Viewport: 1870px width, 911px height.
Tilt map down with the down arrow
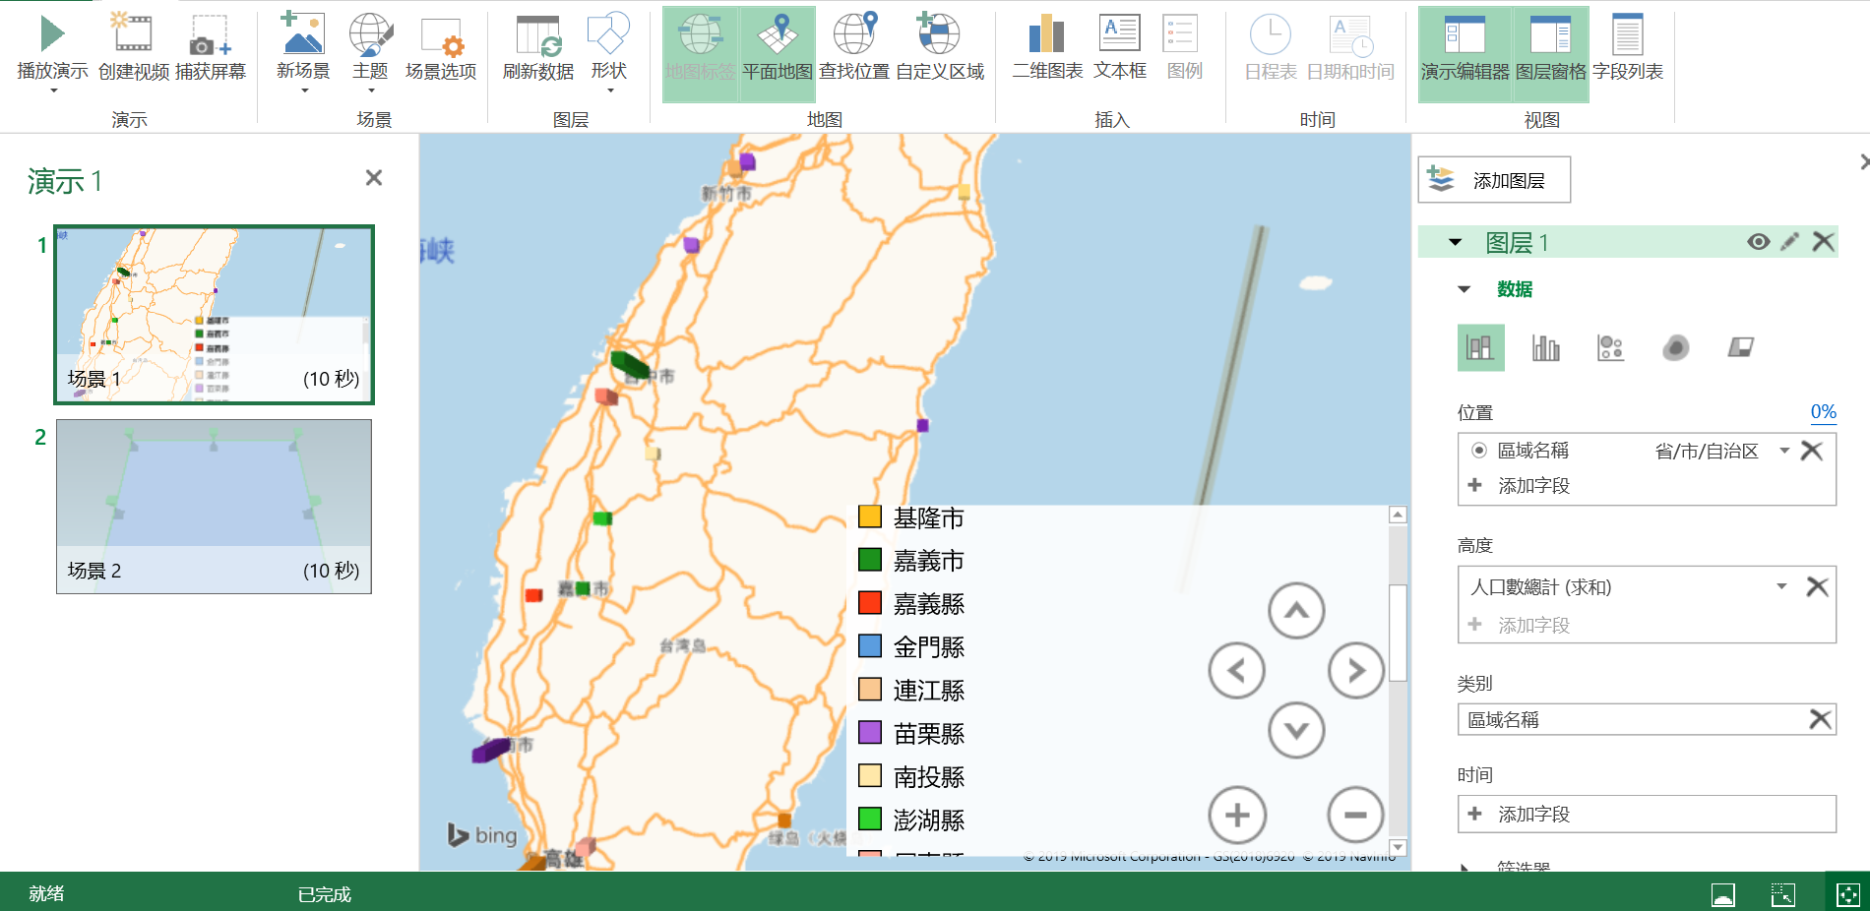1296,731
